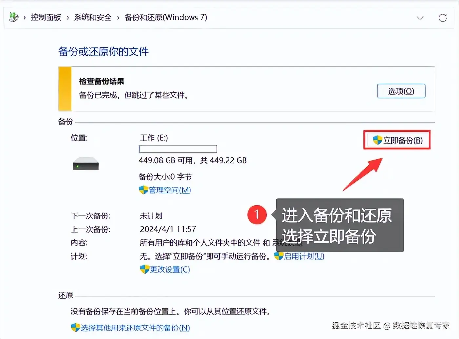Viewport: 459px width, 339px height.
Task: Expand the chevron after 系统和安全
Action: click(x=118, y=18)
